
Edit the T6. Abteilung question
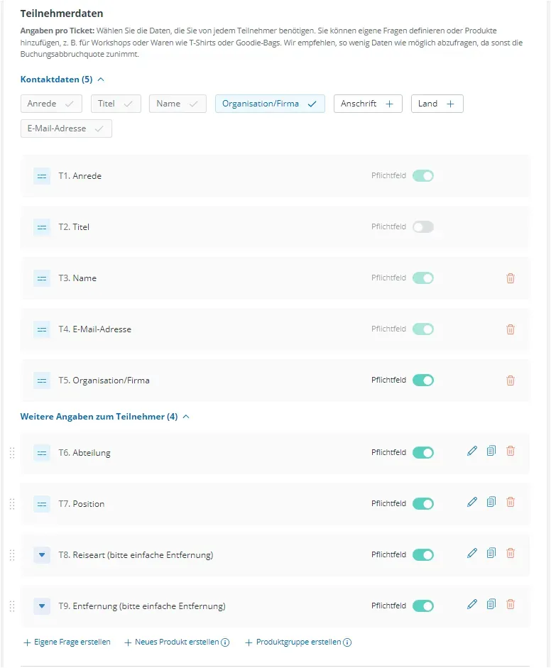[x=472, y=451]
